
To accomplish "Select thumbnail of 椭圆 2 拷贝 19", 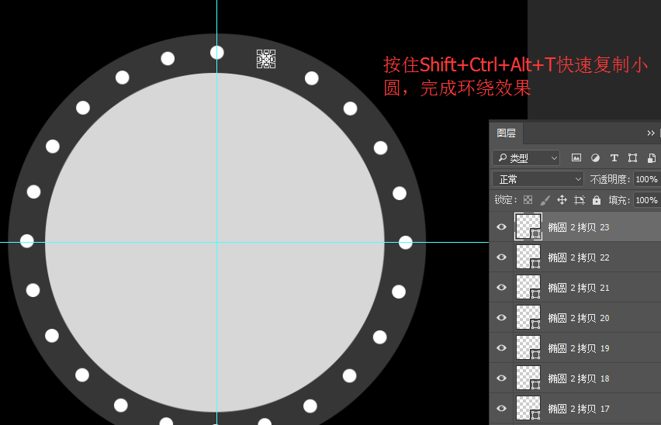I will 528,348.
